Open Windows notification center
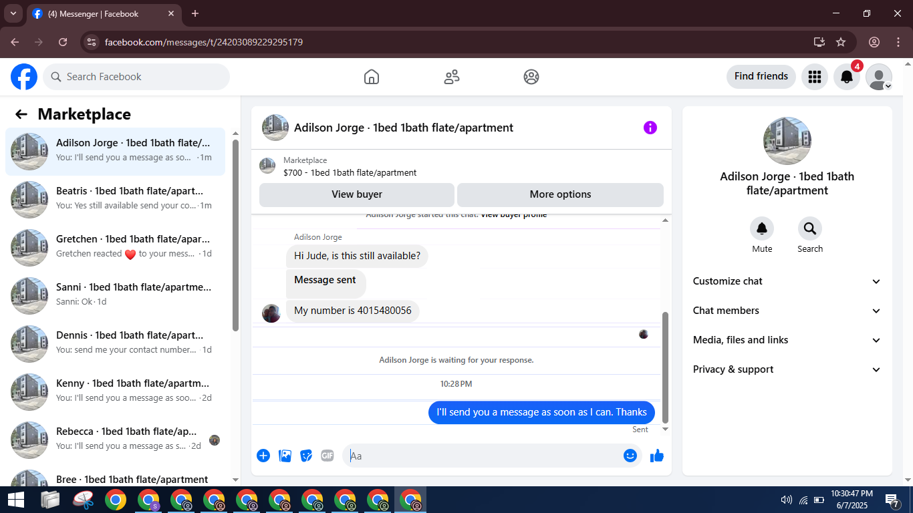 click(892, 500)
